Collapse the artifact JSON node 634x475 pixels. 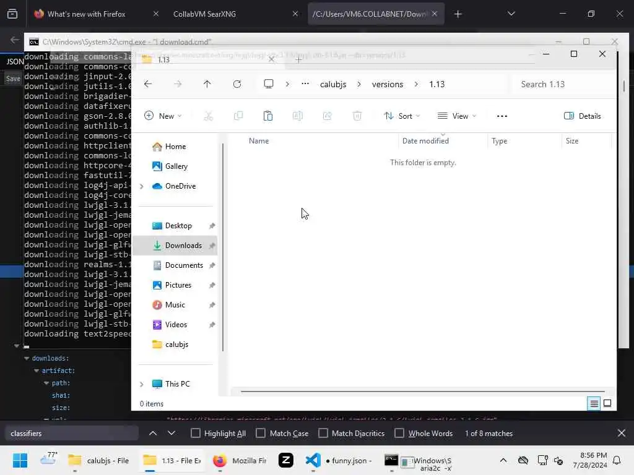(37, 371)
